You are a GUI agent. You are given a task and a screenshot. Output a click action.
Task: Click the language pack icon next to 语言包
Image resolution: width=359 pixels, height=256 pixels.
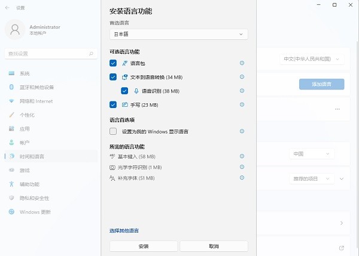click(124, 63)
